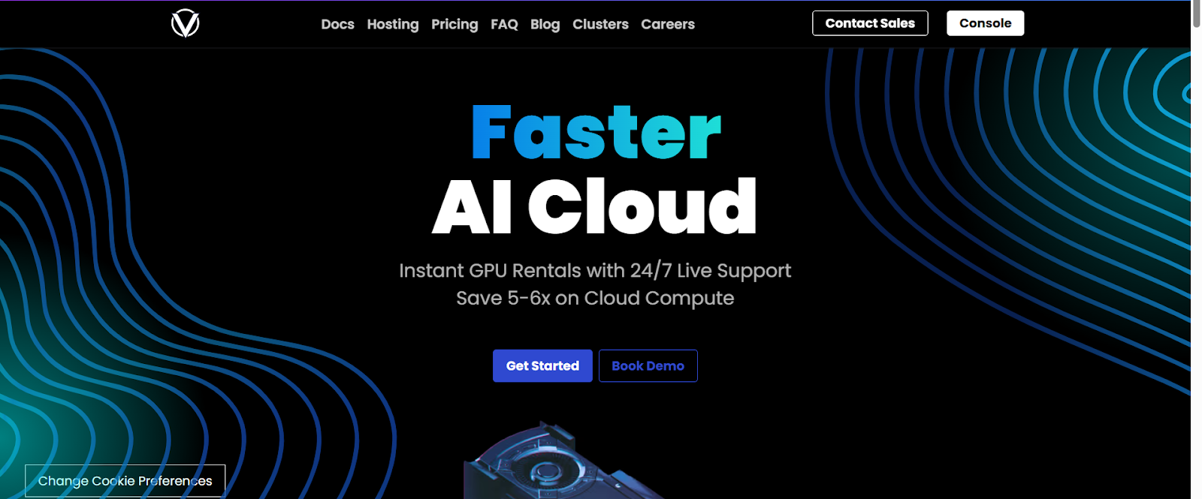Open the Console button

[x=985, y=23]
